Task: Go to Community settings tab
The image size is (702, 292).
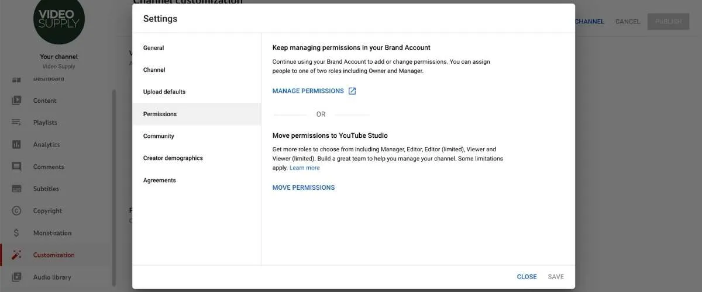Action: pyautogui.click(x=197, y=136)
